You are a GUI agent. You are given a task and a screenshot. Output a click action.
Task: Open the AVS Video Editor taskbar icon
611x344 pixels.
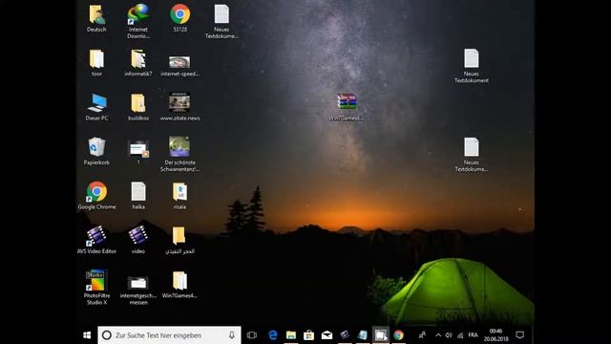click(345, 335)
